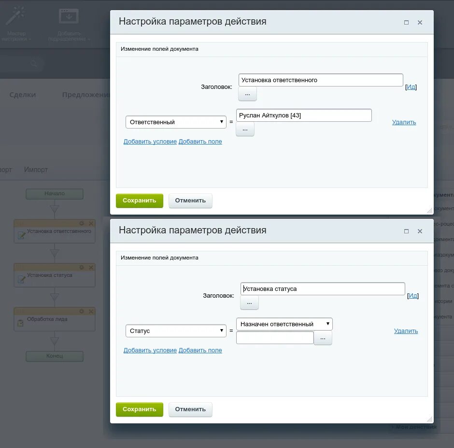The height and width of the screenshot is (448, 454).
Task: Click Добавить условие in the upper dialog
Action: [x=150, y=142]
